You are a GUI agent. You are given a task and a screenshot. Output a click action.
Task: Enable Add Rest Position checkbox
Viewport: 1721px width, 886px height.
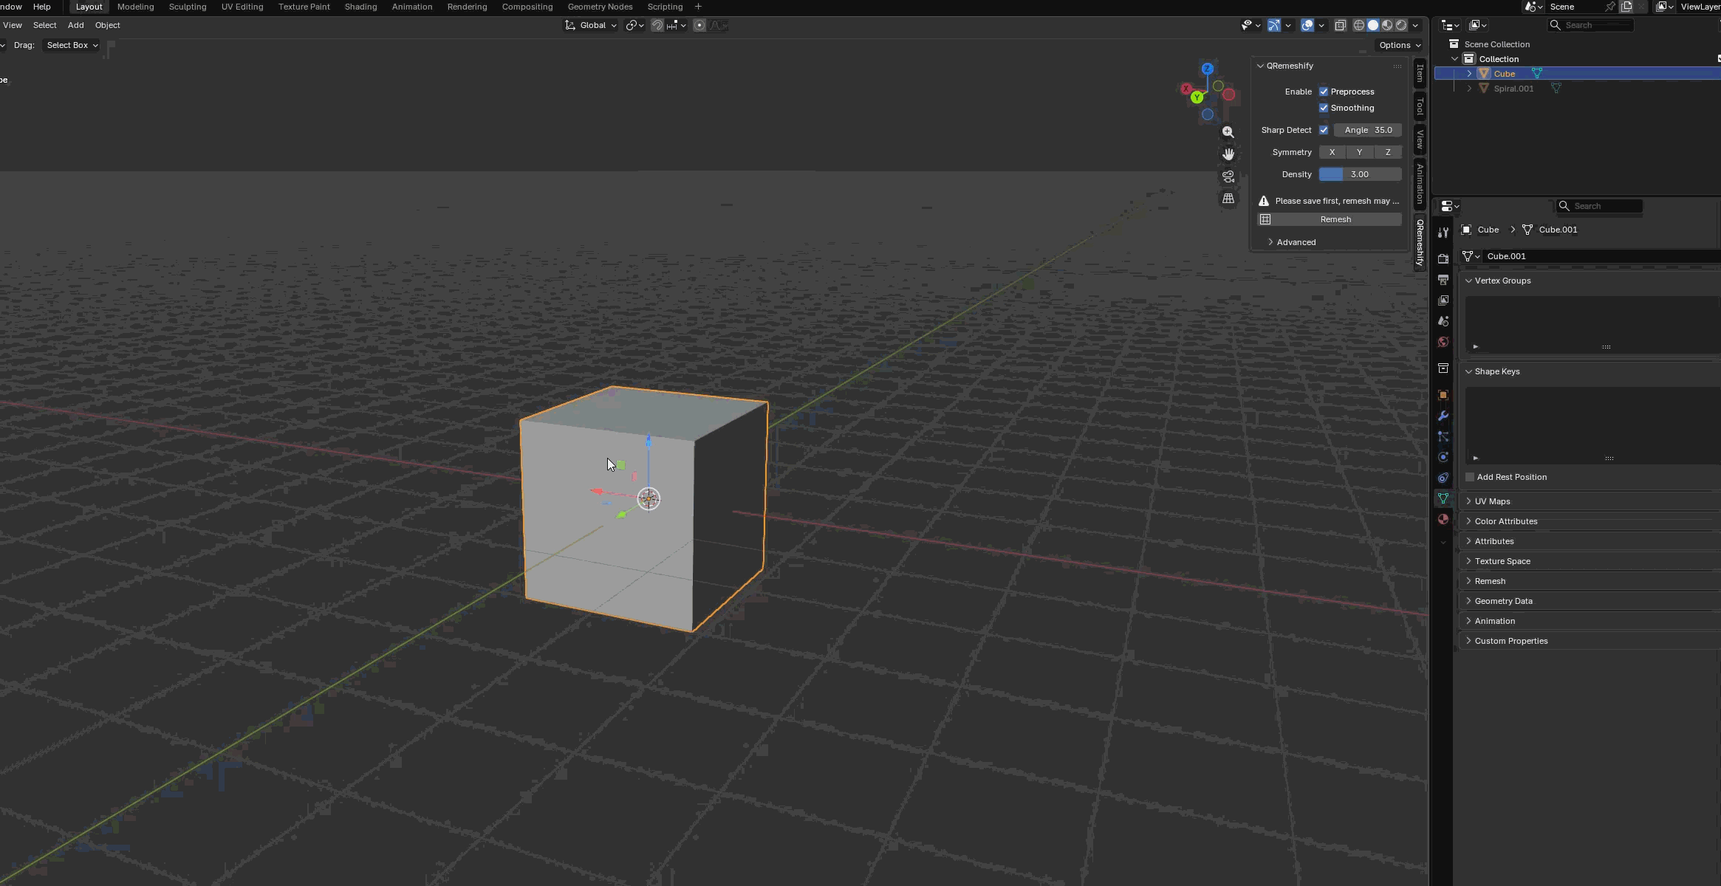1470,477
